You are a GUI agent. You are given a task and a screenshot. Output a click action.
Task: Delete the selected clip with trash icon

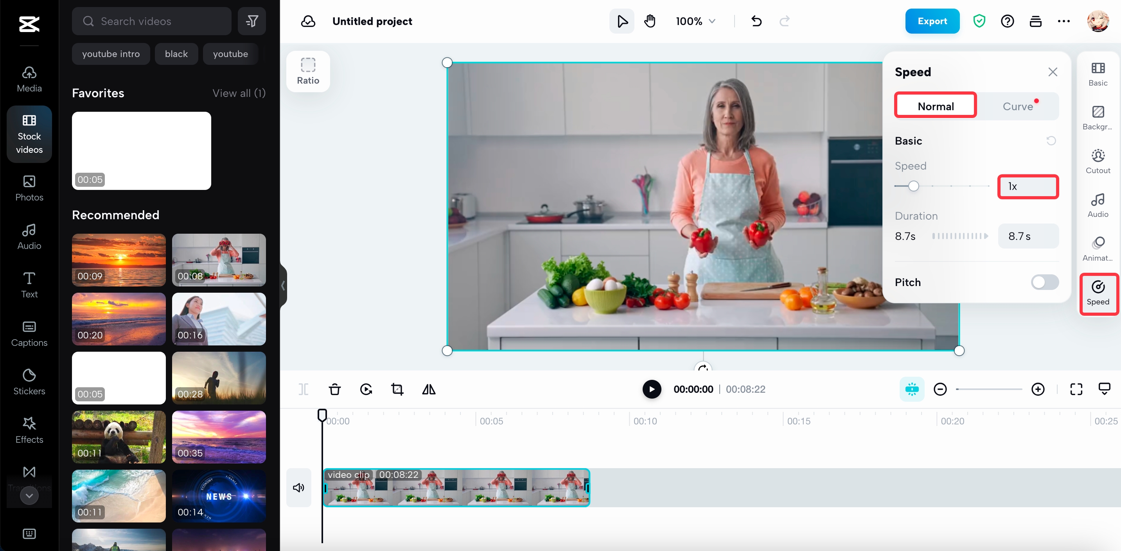tap(335, 389)
